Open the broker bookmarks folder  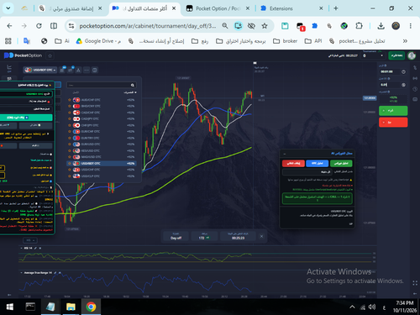click(x=285, y=41)
